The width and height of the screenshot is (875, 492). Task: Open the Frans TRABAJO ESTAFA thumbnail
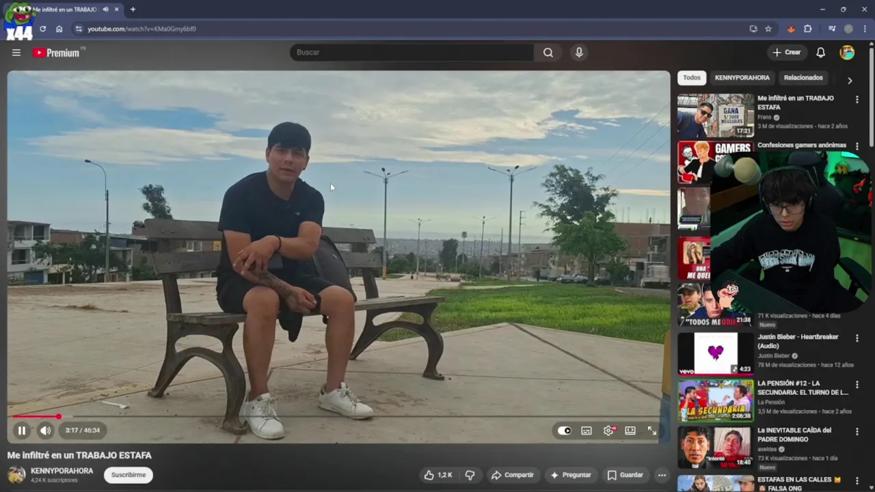coord(715,115)
